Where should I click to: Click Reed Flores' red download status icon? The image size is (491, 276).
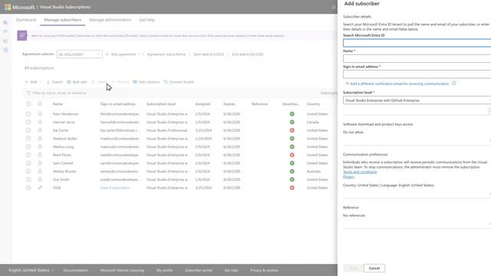click(x=292, y=155)
